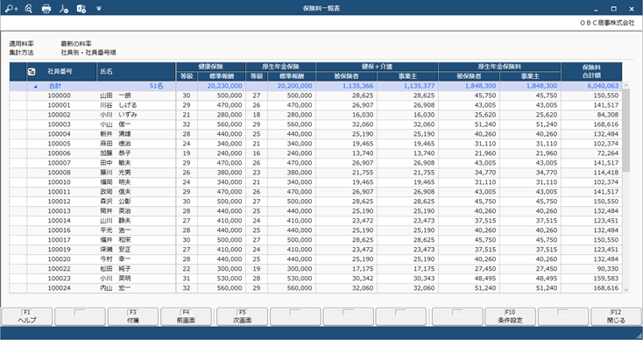Click the magnifier-plus search icon
Viewport: 643px width, 340px height.
pyautogui.click(x=11, y=9)
